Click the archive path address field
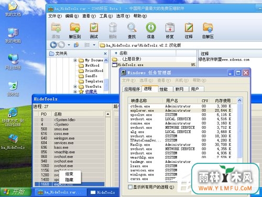This screenshot has width=262, height=197. click(x=180, y=45)
